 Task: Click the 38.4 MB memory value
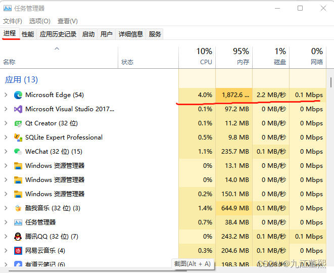click(x=237, y=222)
